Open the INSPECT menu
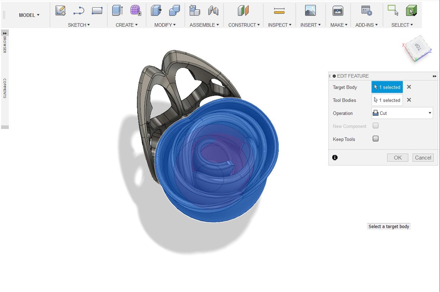This screenshot has height=292, width=440. [x=280, y=25]
